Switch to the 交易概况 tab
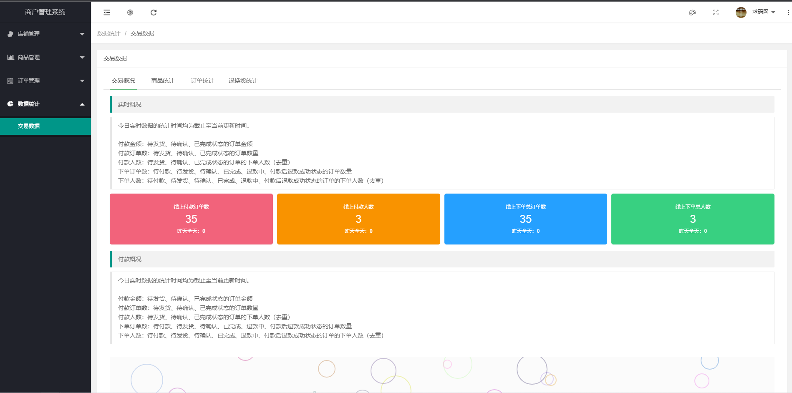This screenshot has width=792, height=393. click(123, 81)
